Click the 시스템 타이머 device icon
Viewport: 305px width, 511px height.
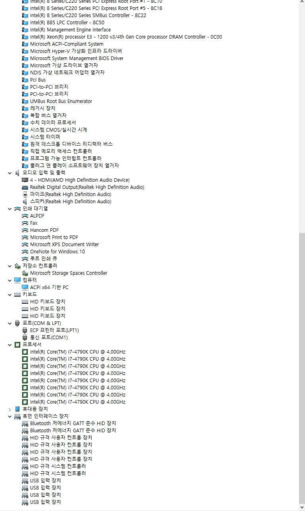(x=25, y=137)
